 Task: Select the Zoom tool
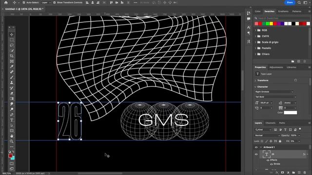12,141
